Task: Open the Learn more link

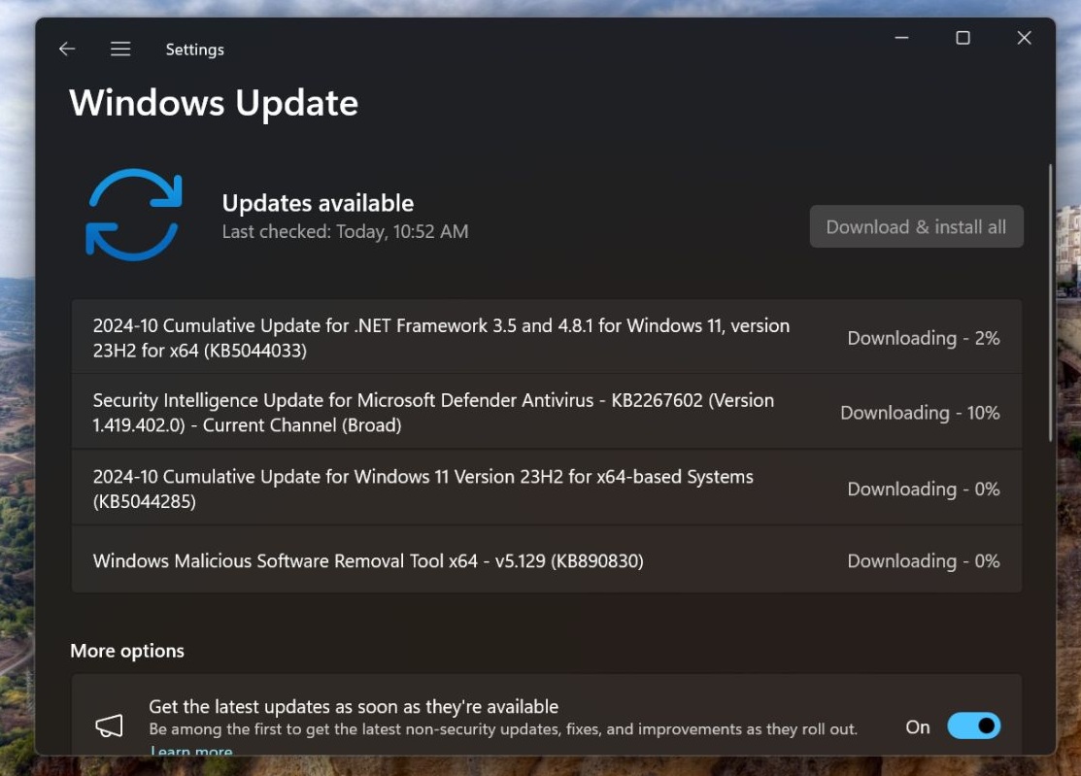Action: pos(191,751)
